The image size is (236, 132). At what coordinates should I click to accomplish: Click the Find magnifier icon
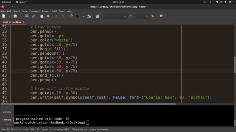(131, 16)
